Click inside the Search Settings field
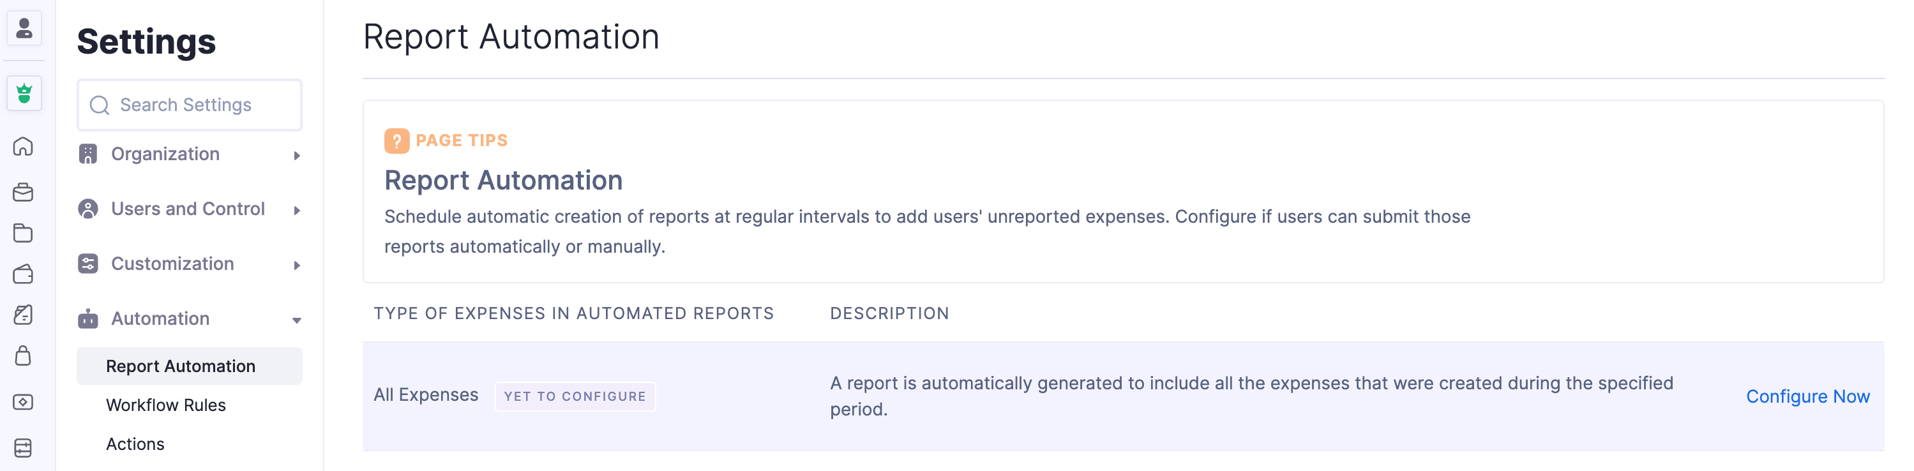Viewport: 1914px width, 471px height. [189, 105]
